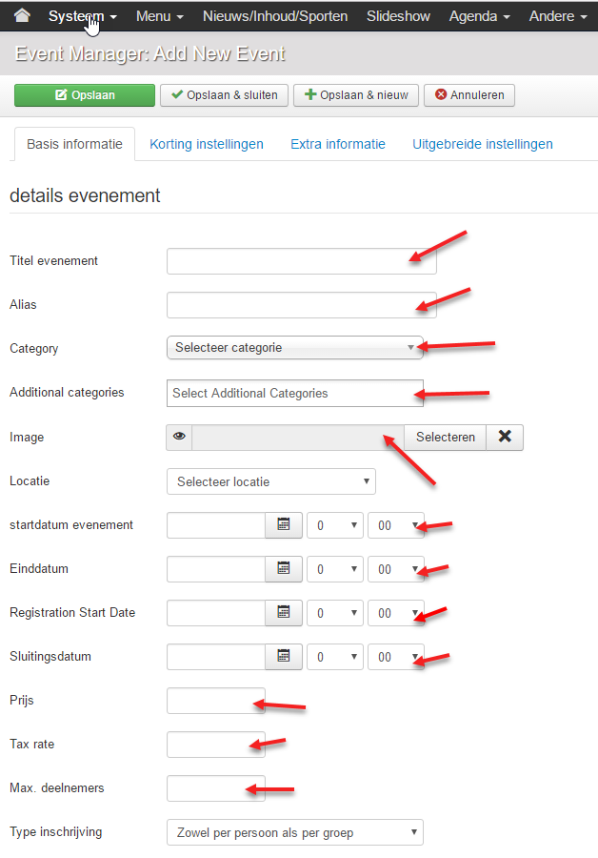The height and width of the screenshot is (858, 598).
Task: Switch to Korting instellingen tab
Action: click(207, 144)
